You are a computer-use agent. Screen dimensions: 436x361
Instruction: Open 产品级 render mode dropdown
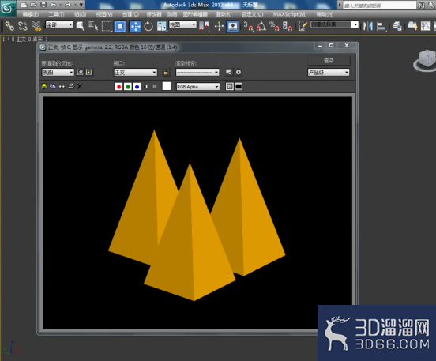329,73
